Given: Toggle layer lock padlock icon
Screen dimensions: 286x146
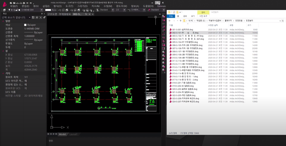Looking at the screenshot, I should click(17, 10).
